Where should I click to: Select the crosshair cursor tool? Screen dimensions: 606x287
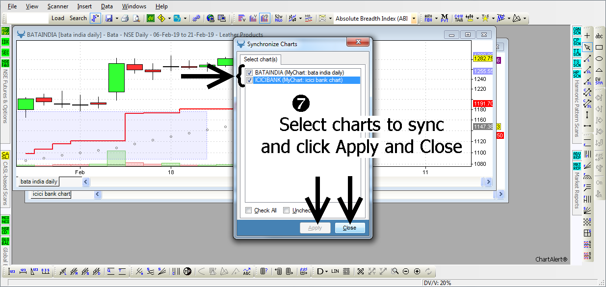[x=587, y=36]
